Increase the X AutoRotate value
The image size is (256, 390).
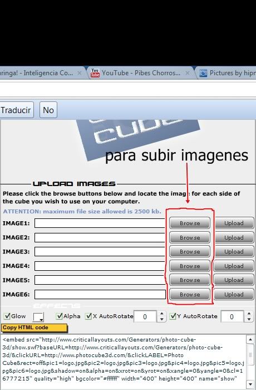click(x=162, y=313)
